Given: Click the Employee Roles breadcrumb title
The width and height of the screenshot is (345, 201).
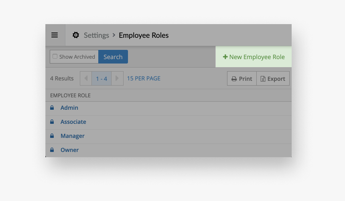Looking at the screenshot, I should tap(144, 35).
